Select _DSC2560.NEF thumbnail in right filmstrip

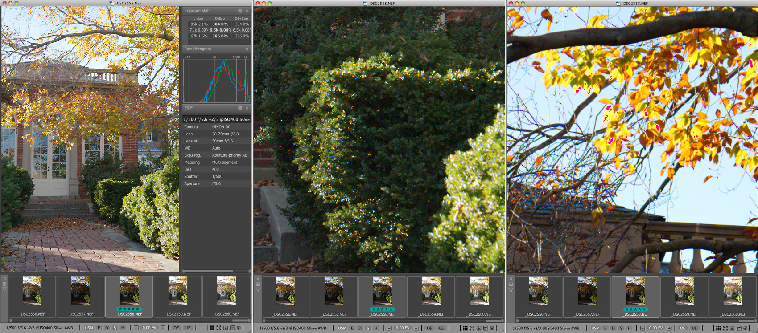click(733, 294)
